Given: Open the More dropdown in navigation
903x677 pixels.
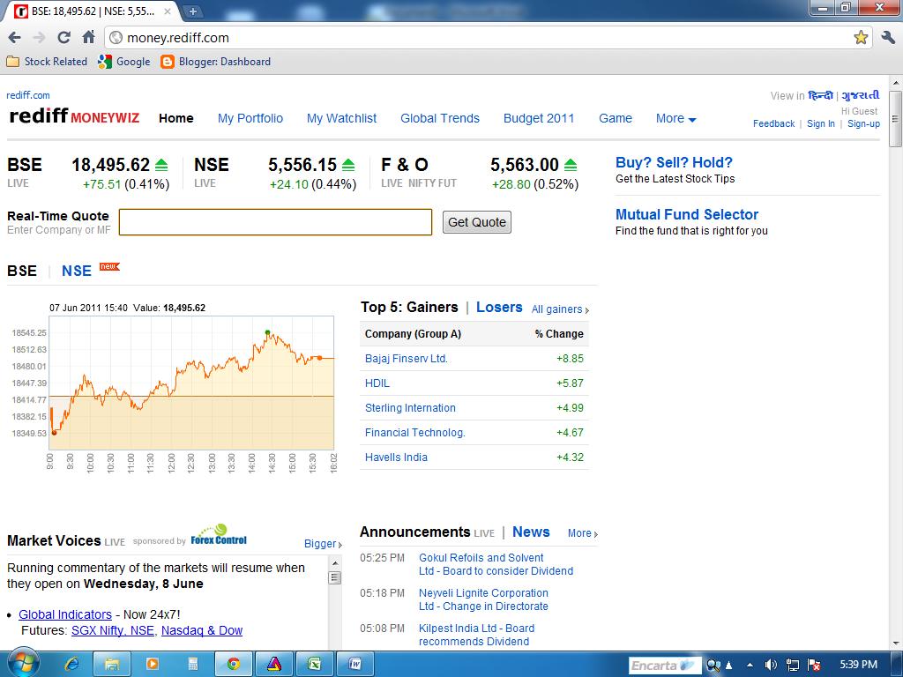Looking at the screenshot, I should coord(675,118).
